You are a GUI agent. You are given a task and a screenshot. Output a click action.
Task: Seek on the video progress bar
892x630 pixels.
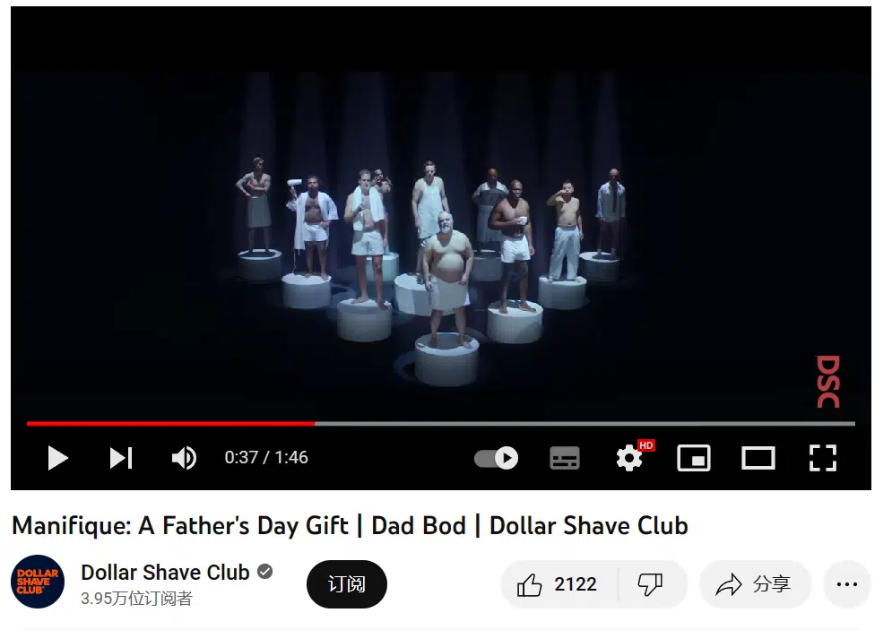[x=441, y=424]
